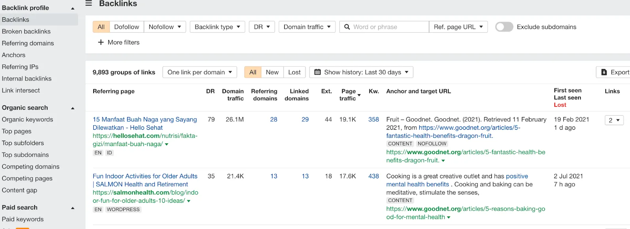Open Show history: Last 30 days dropdown
The width and height of the screenshot is (630, 229).
(361, 72)
